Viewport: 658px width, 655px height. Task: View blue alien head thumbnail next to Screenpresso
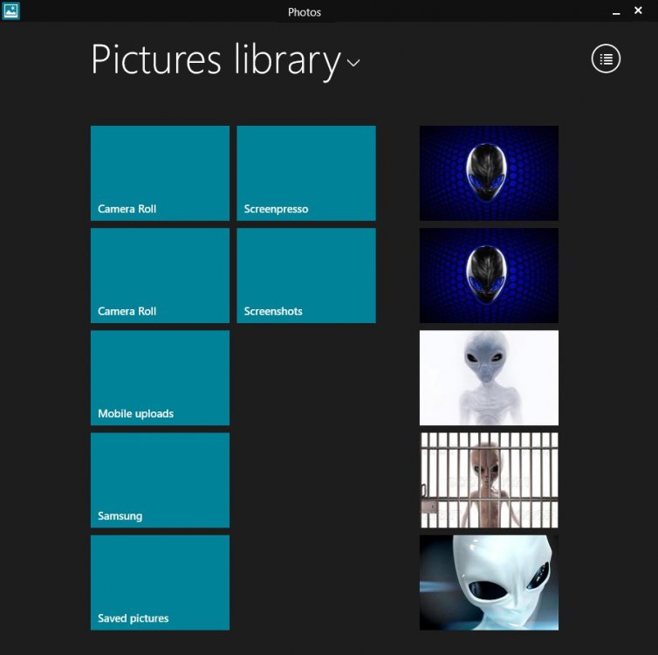pos(489,173)
